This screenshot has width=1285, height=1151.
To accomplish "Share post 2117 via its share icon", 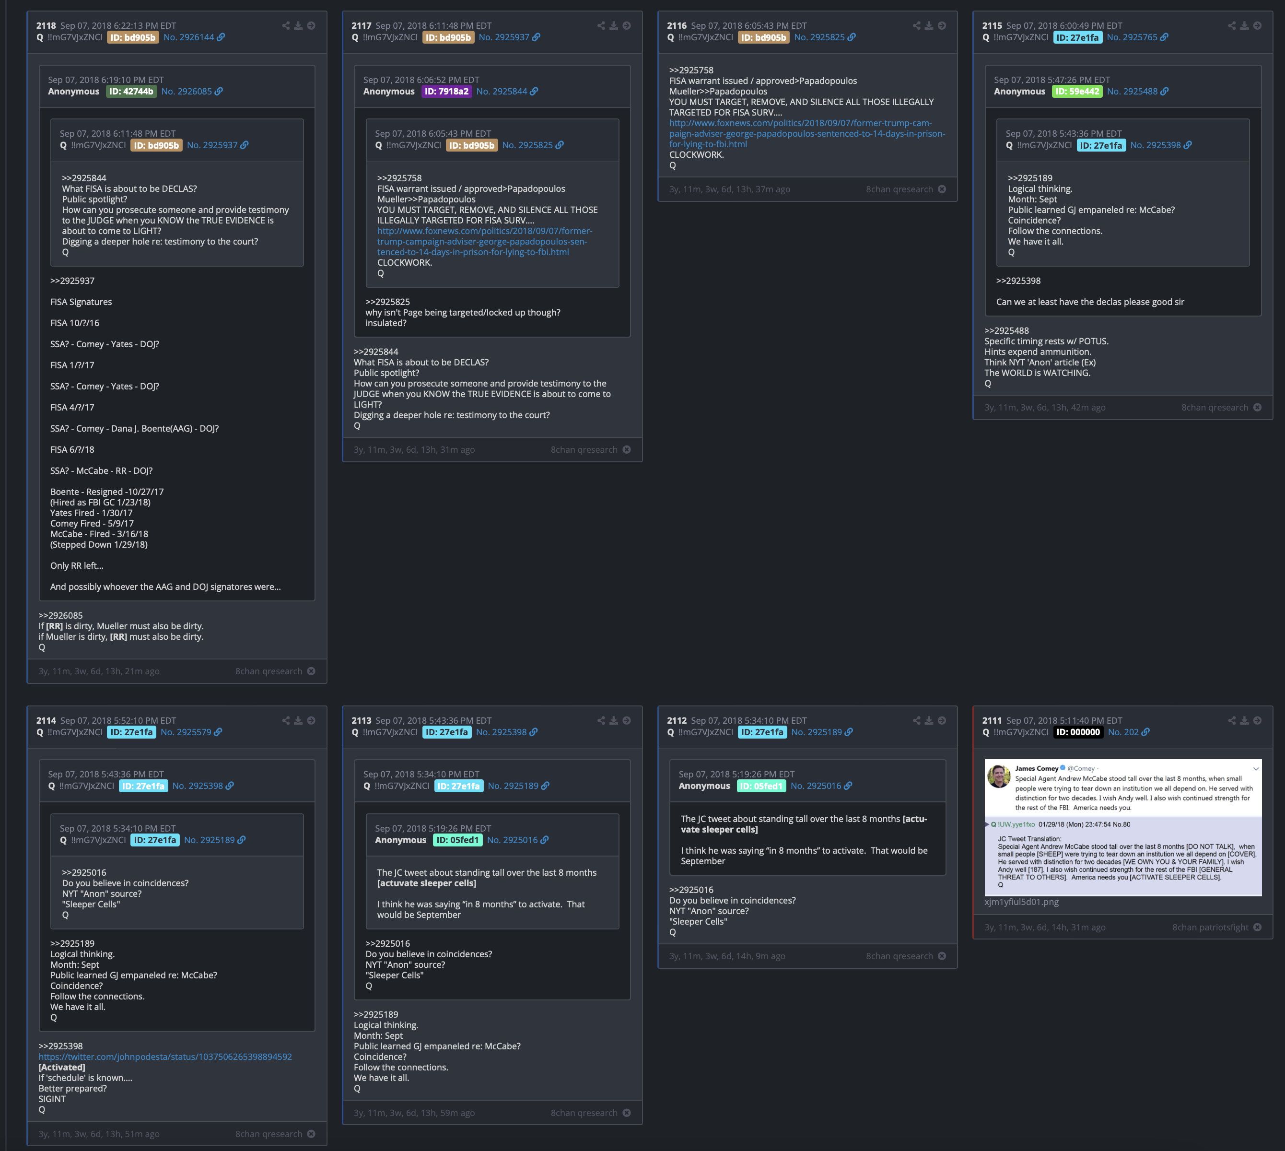I will [x=601, y=25].
